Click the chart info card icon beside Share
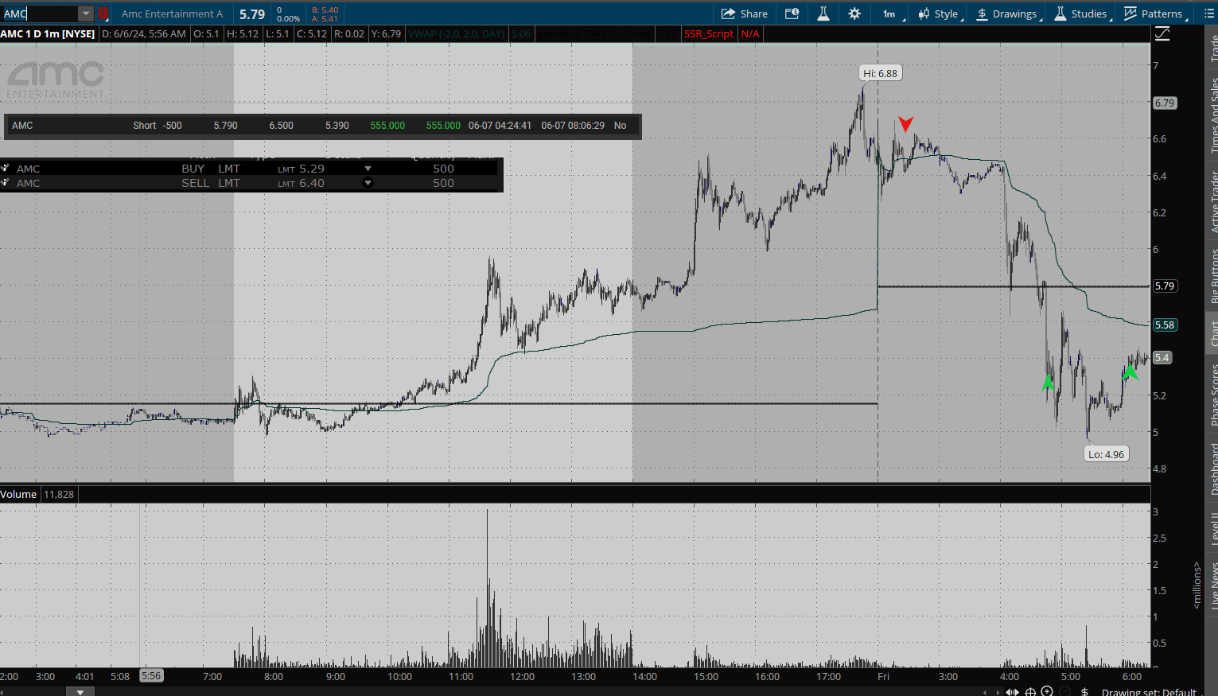The height and width of the screenshot is (696, 1218). tap(792, 14)
